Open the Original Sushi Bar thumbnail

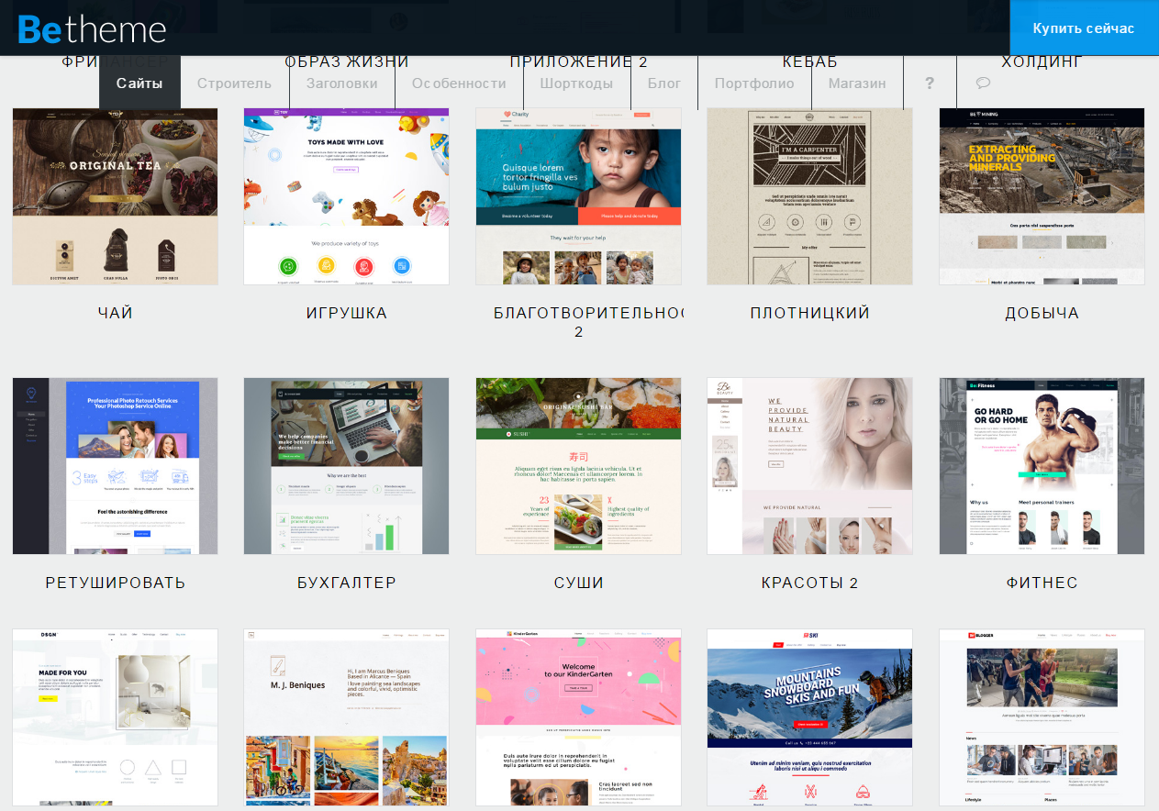point(578,466)
